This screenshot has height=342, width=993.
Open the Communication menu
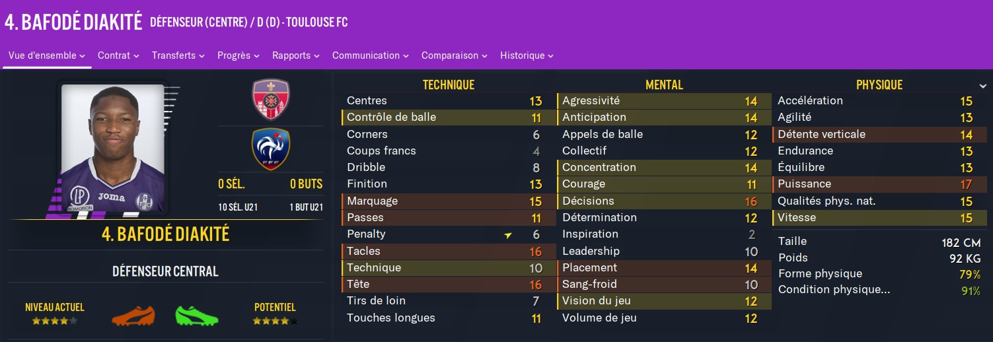(370, 55)
